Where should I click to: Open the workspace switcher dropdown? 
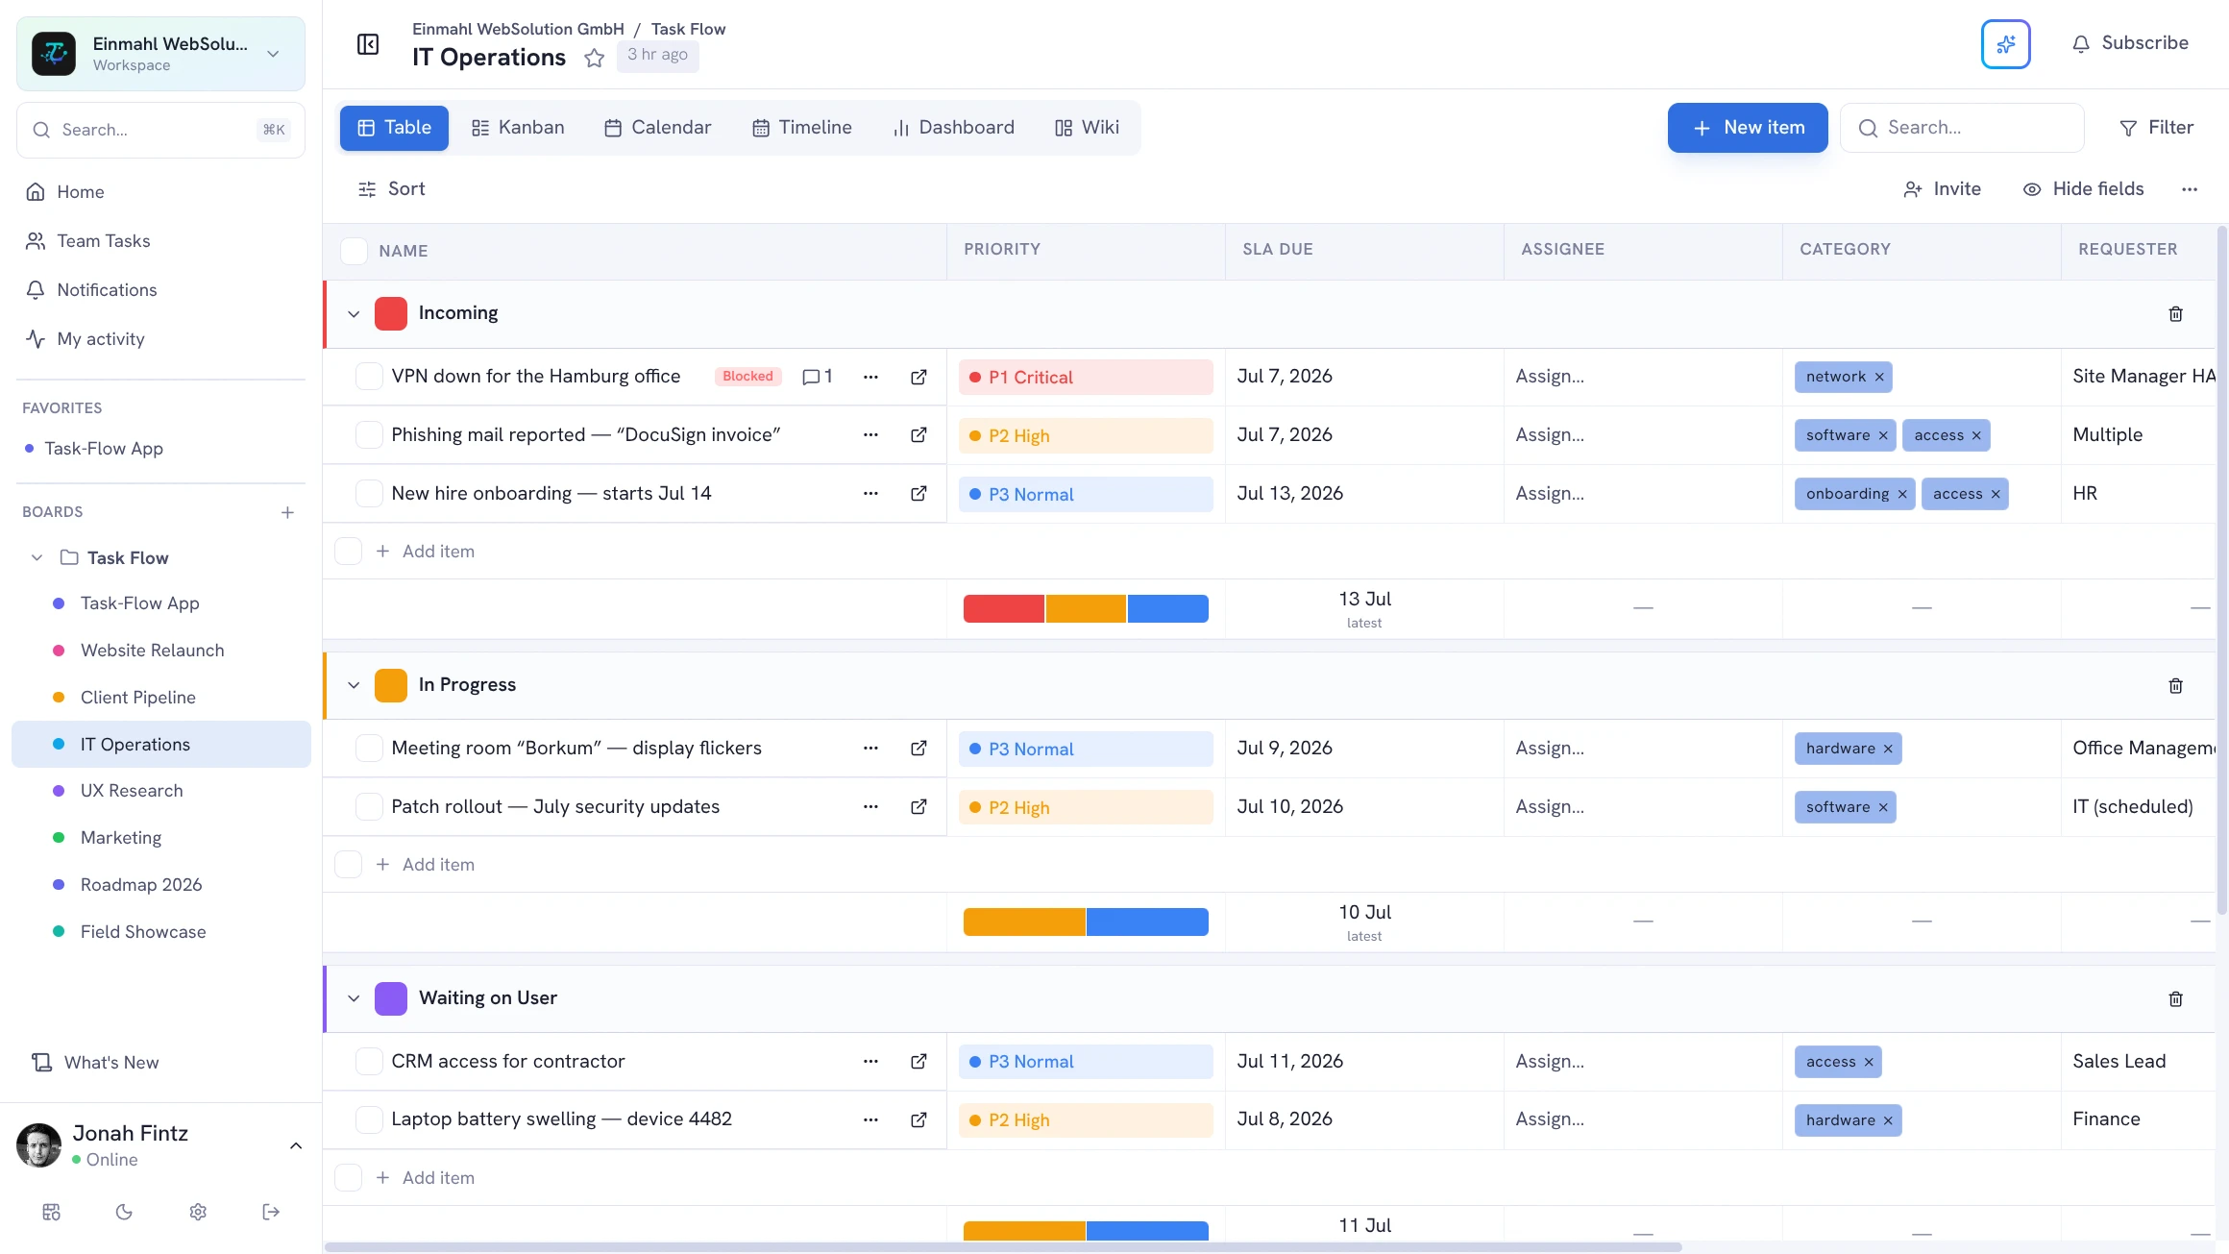[160, 54]
